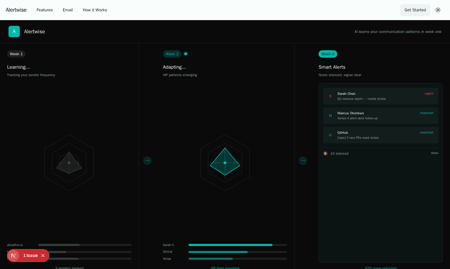Screen dimensions: 450x269
Task: Click the Week 1 radar chart
Action: click(69, 163)
